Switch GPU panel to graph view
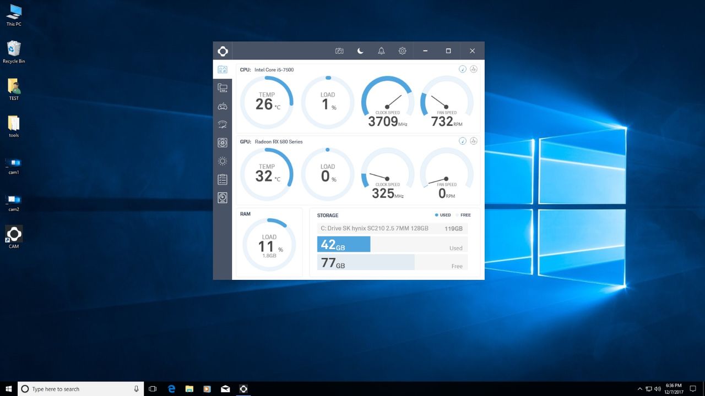The height and width of the screenshot is (396, 705). [474, 141]
